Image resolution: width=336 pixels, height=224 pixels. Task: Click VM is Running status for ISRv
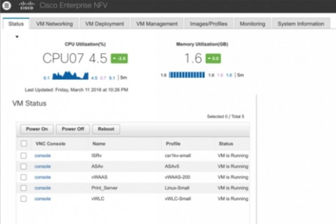(233, 156)
